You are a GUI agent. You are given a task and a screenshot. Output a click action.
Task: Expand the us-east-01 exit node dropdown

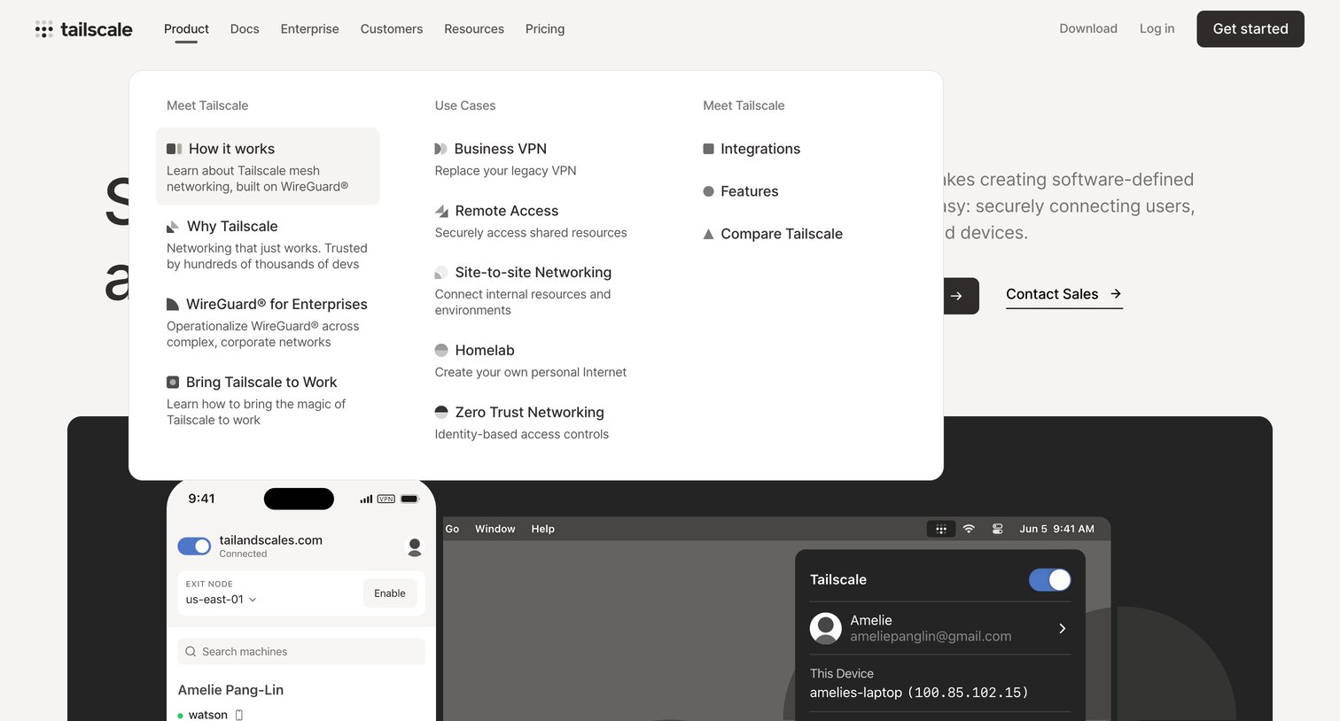222,600
